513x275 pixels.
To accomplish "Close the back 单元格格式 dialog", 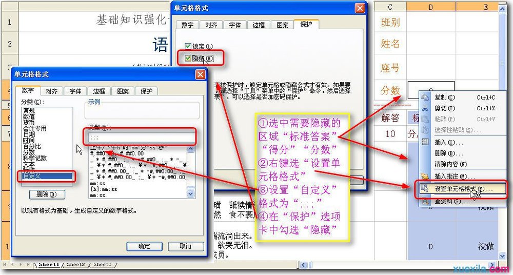I will [360, 8].
